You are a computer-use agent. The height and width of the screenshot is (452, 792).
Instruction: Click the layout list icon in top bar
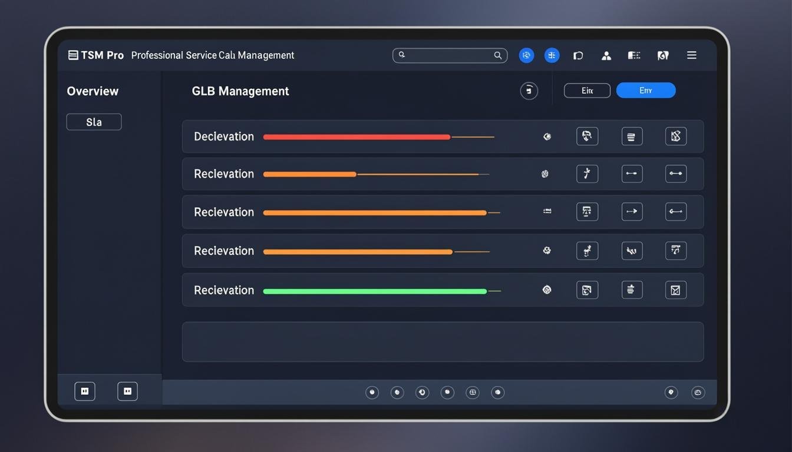(634, 55)
